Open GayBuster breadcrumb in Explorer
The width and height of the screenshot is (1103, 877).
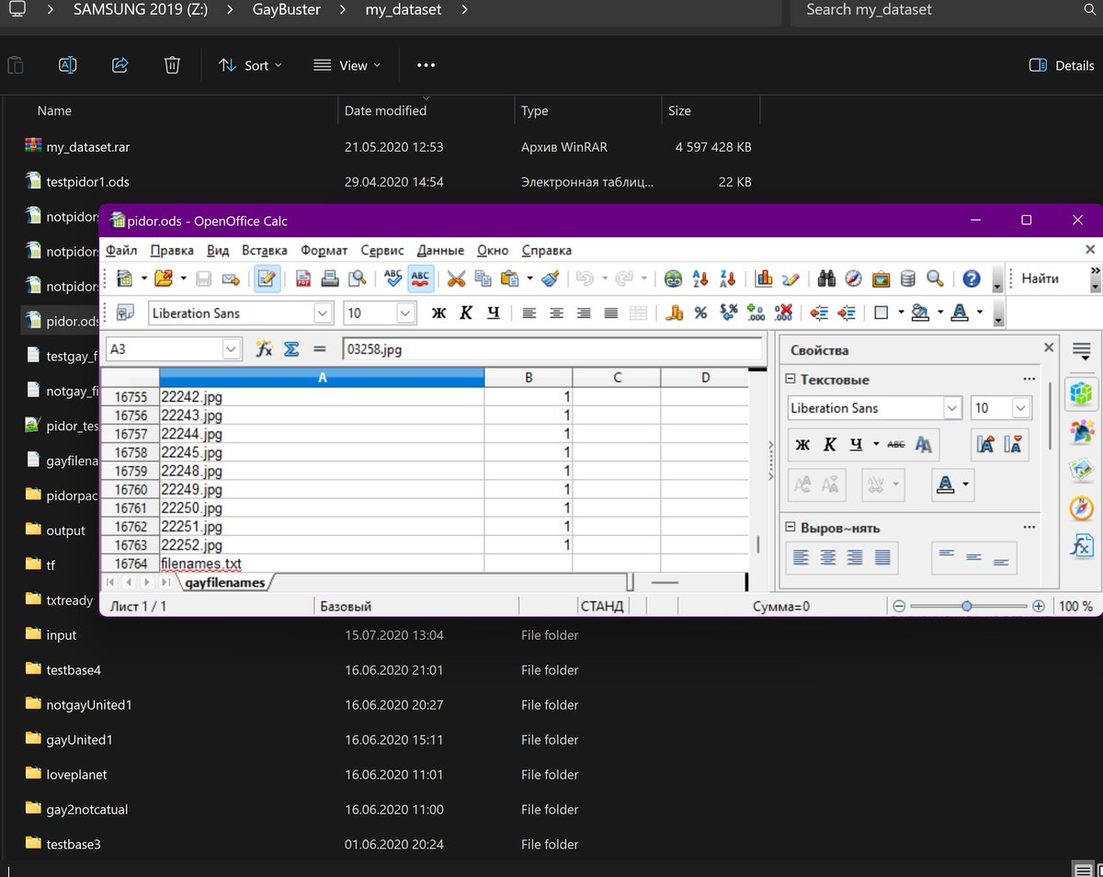click(x=285, y=10)
